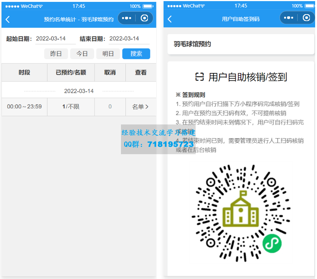Open more options menu on 预约名单统计 screen

[x=127, y=18]
